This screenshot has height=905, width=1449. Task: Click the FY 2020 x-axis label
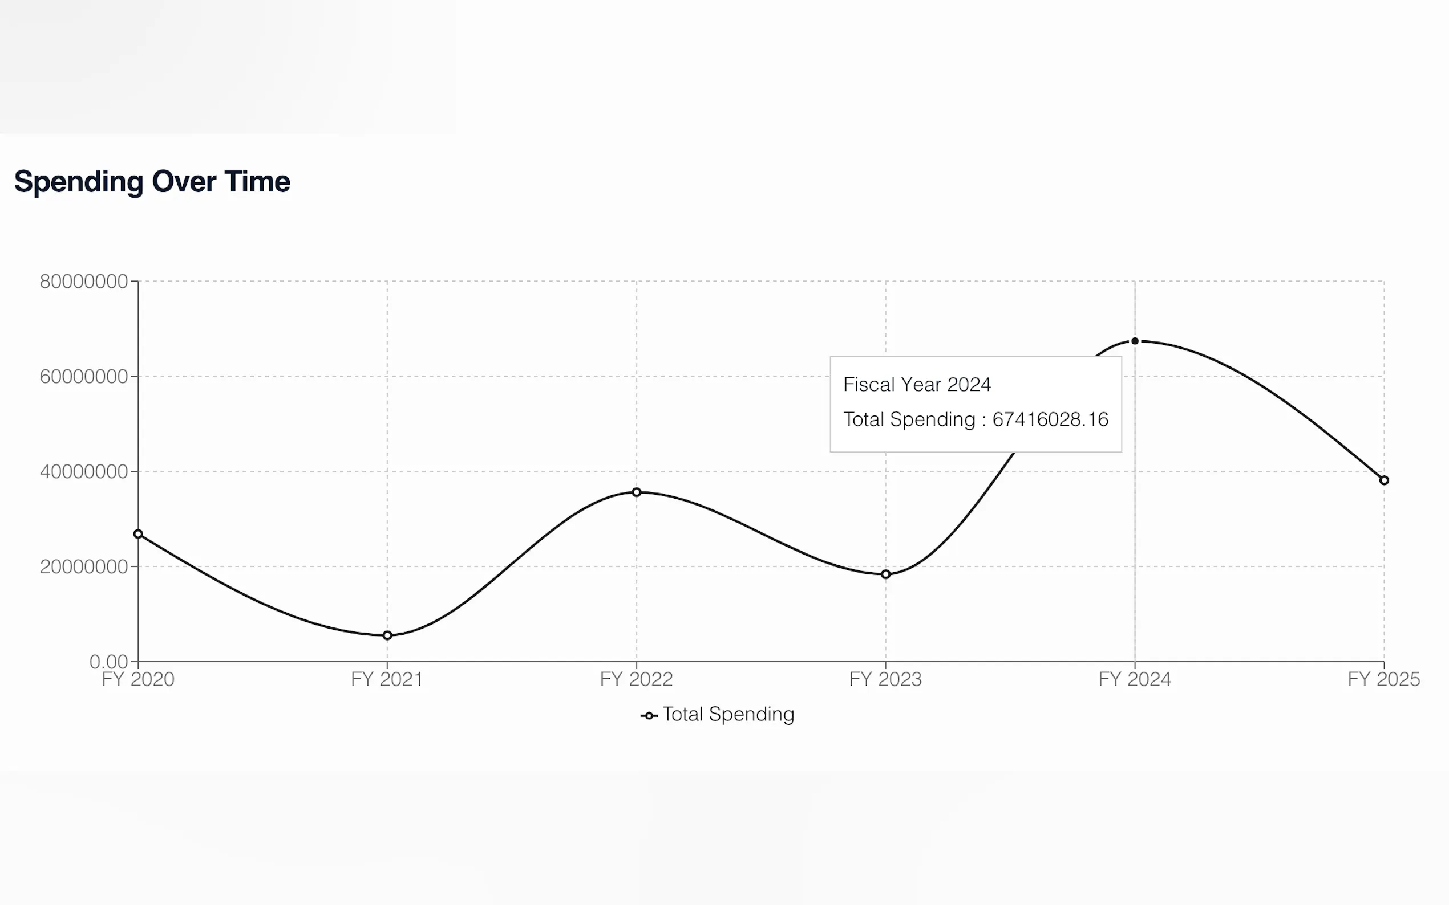click(x=139, y=679)
